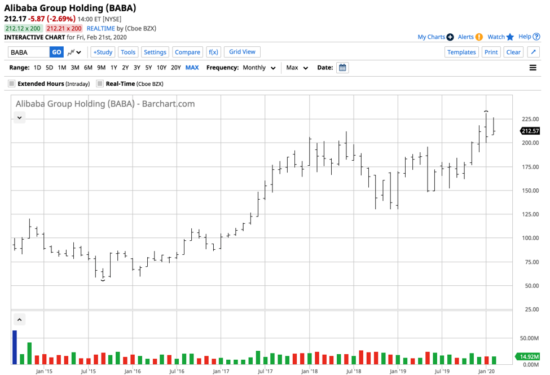Click the 225.00 price axis label
550x375 pixels.
coord(530,119)
